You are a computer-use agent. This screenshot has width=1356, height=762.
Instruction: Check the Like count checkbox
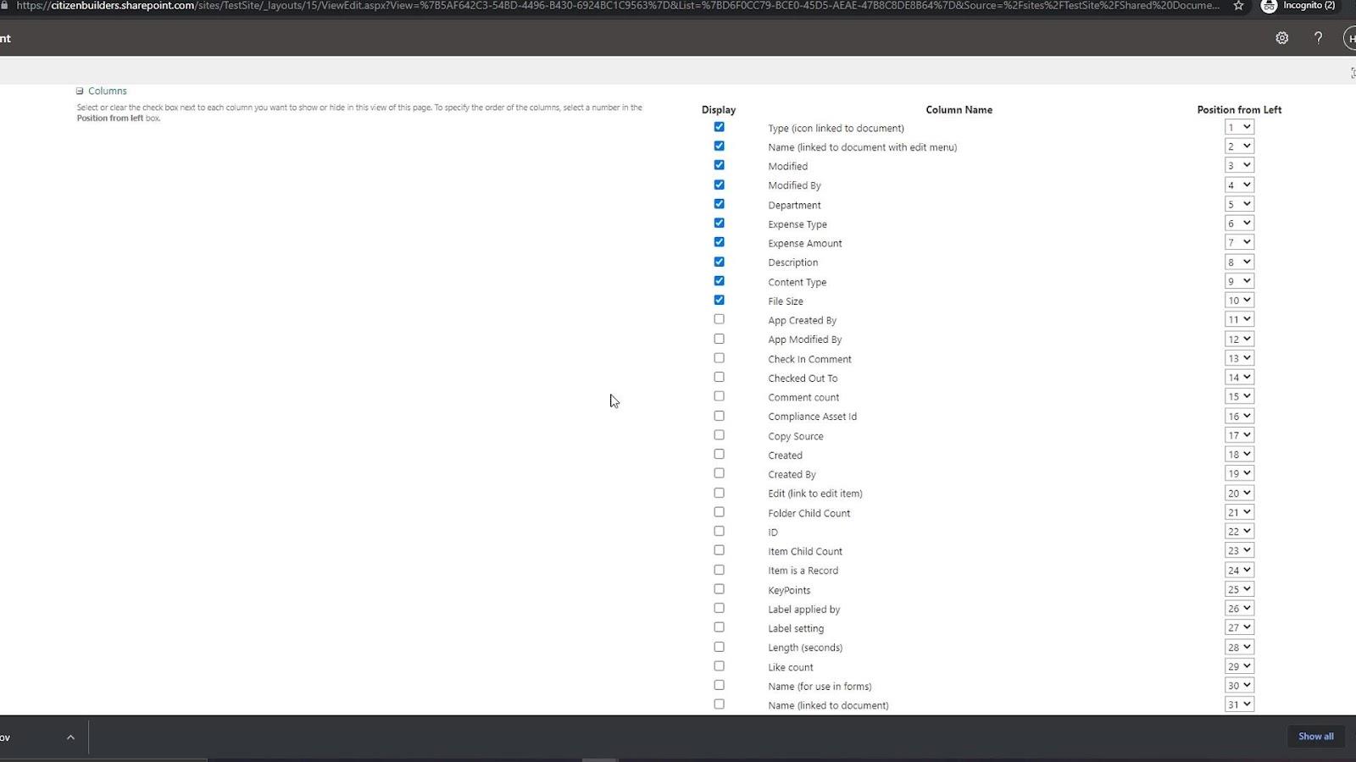(x=719, y=666)
